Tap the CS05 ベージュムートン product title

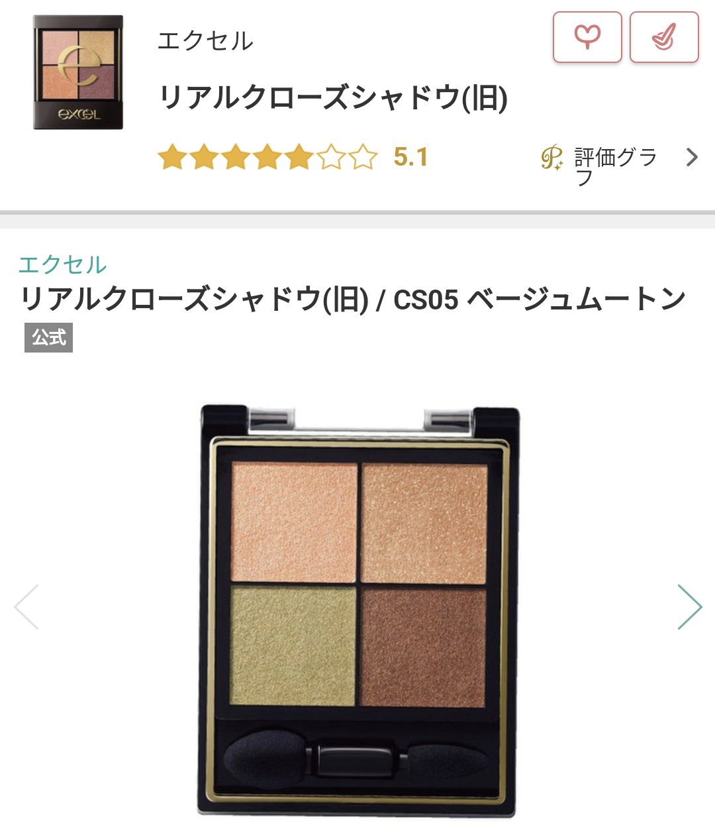point(540,299)
